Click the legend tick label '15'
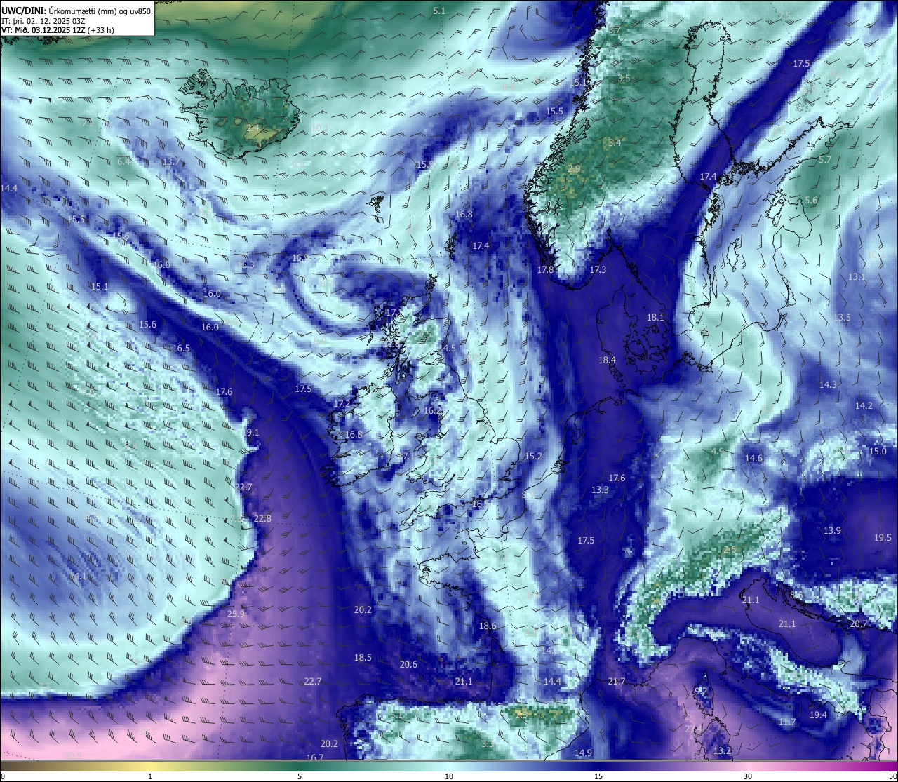 (598, 776)
